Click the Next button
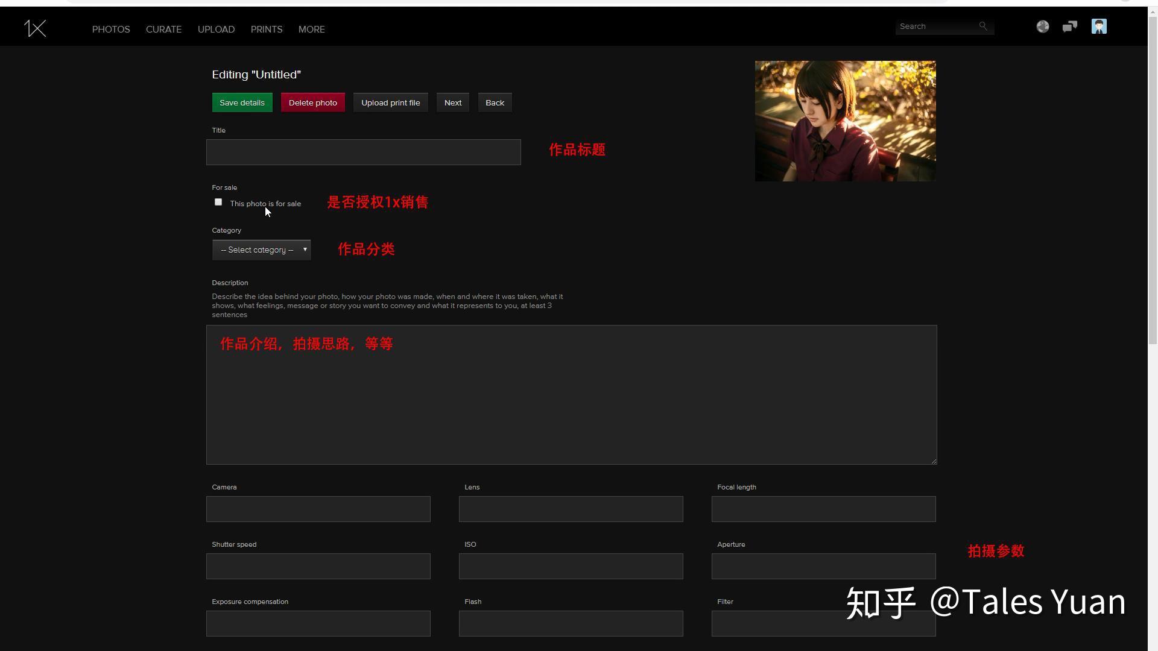Screen dimensions: 1158x651 452,102
